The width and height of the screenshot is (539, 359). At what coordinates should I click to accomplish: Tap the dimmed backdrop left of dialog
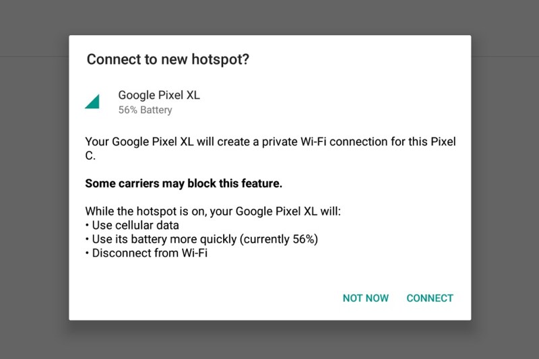34,178
